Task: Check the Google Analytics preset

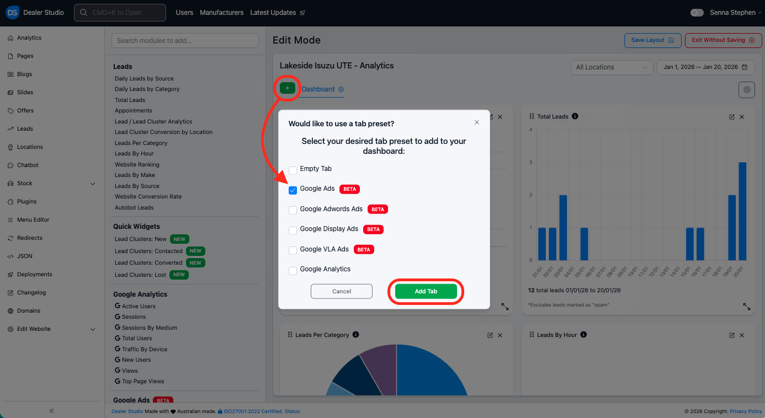Action: 293,270
